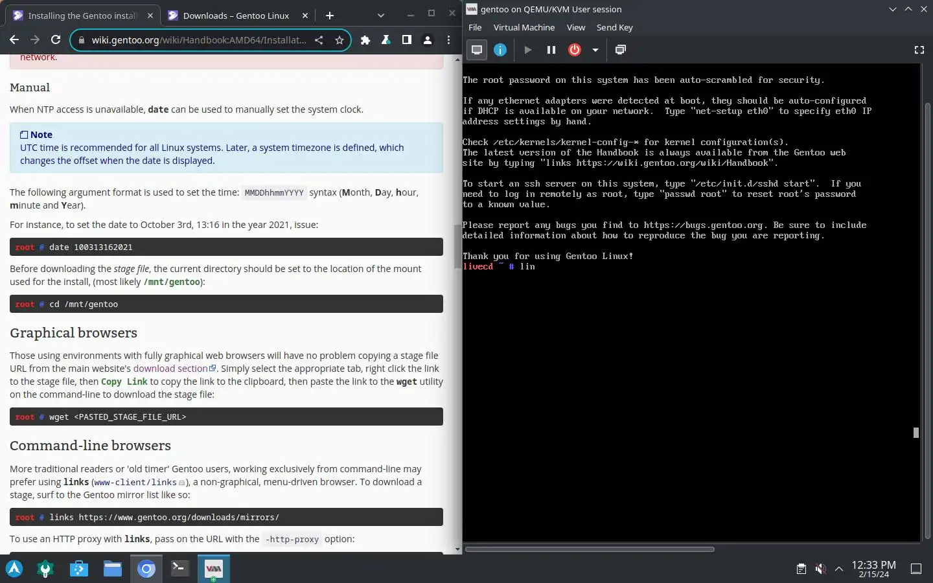Click the browser forward arrow
This screenshot has width=933, height=583.
(35, 40)
